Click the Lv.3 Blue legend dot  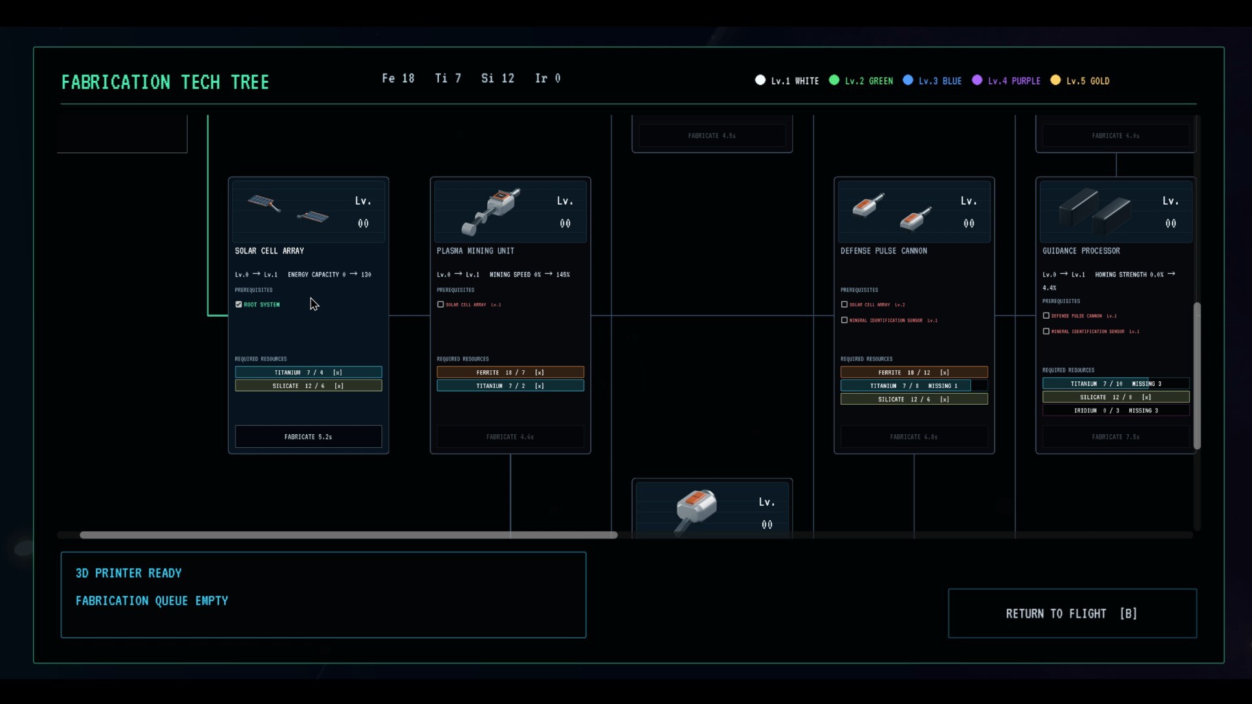coord(908,80)
